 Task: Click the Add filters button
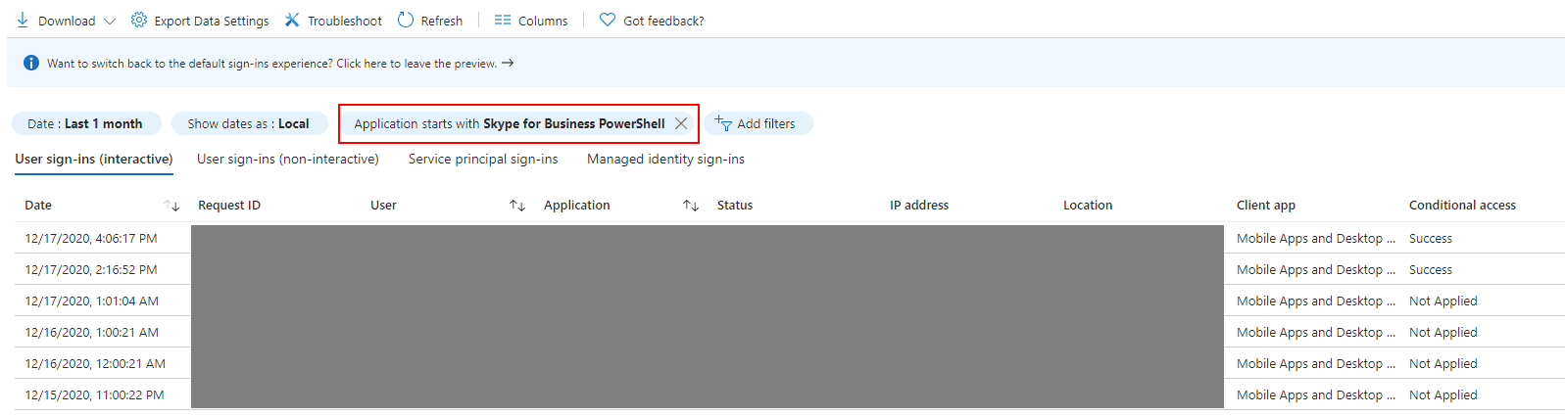[758, 123]
